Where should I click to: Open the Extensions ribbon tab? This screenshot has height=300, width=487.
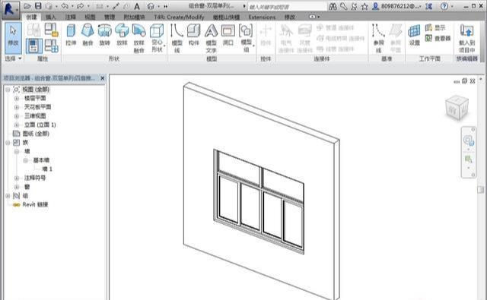(262, 17)
